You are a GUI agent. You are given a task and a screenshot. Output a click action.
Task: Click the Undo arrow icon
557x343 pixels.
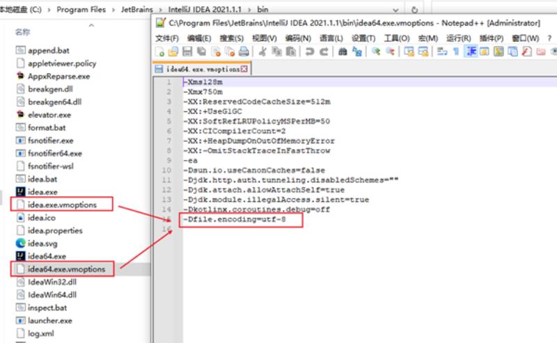pyautogui.click(x=310, y=51)
